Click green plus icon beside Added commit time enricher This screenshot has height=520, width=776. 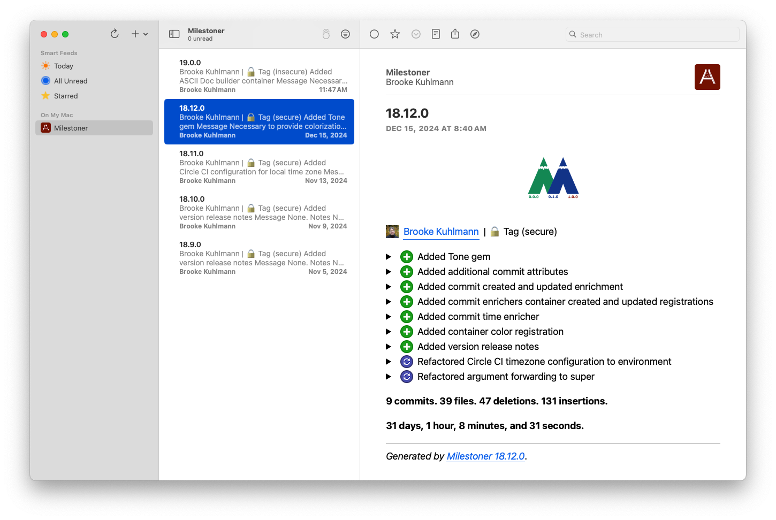[x=407, y=317]
